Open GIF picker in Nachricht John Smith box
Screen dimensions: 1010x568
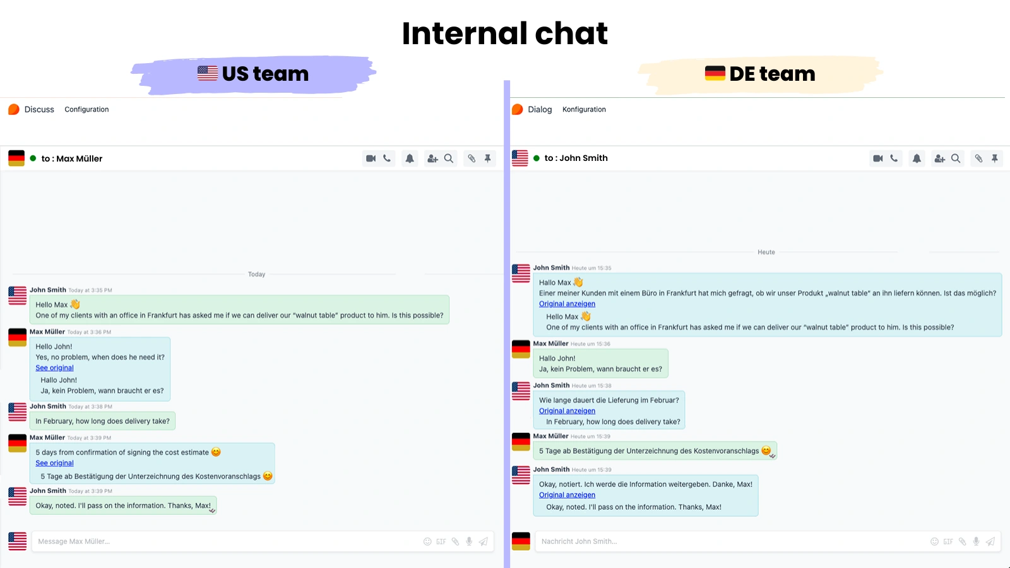pyautogui.click(x=948, y=541)
